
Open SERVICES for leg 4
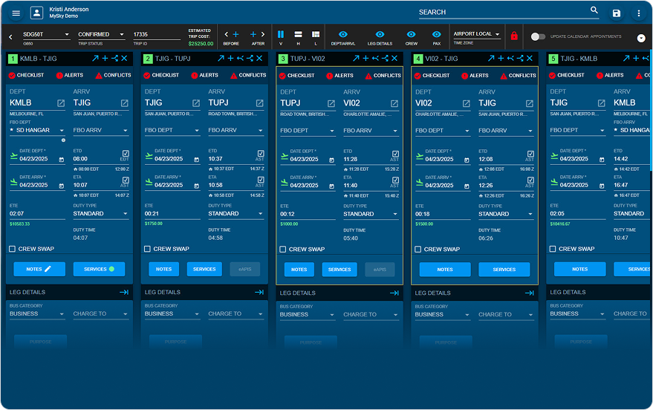(x=504, y=270)
